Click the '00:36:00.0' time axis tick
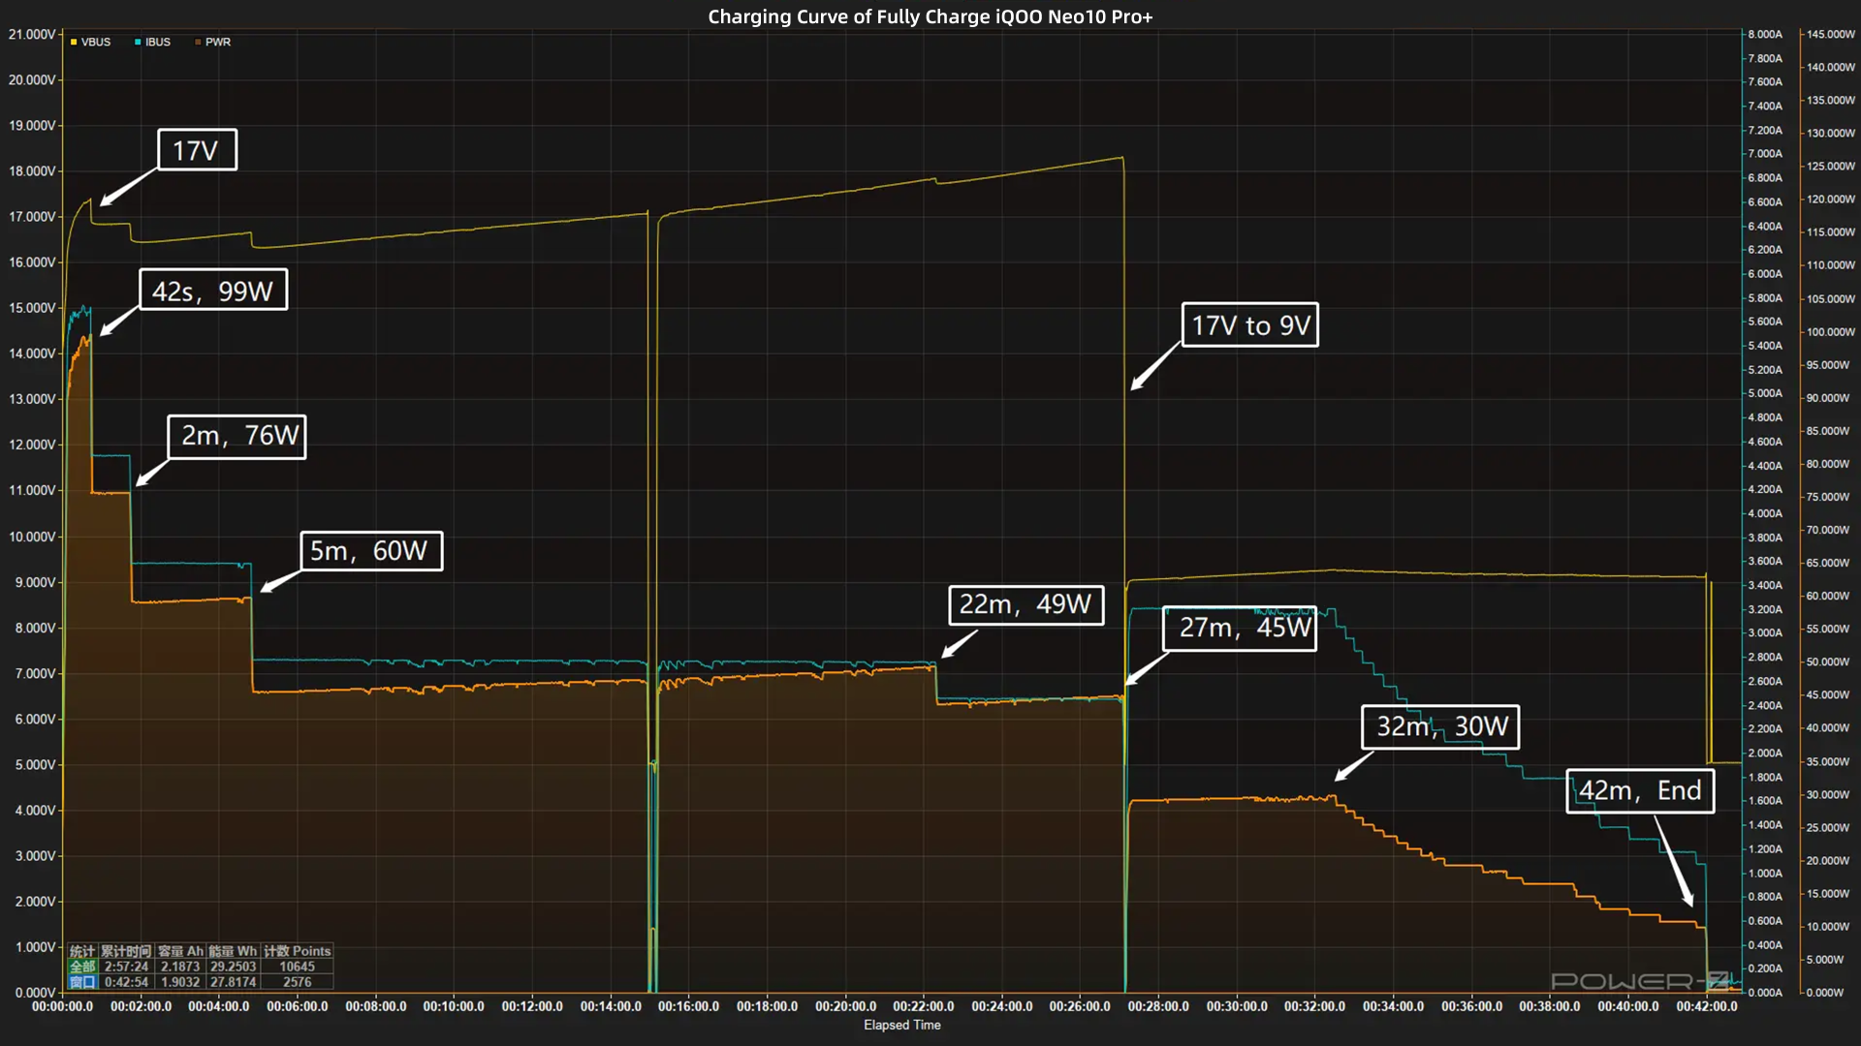This screenshot has width=1861, height=1046. coord(1471,1006)
